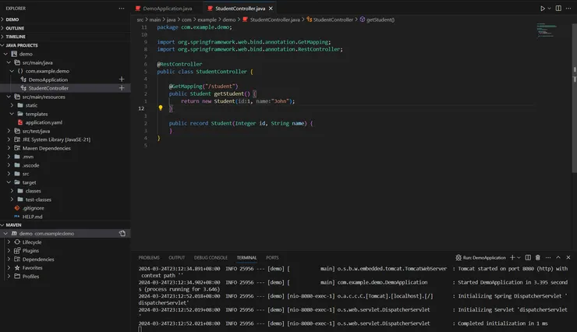Click the lightbulb quick-fix icon
Image resolution: width=577 pixels, height=332 pixels.
[x=161, y=108]
